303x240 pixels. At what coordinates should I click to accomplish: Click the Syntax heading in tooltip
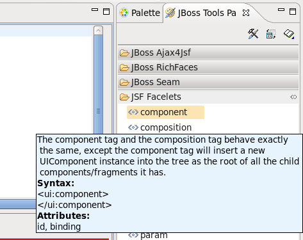tap(56, 183)
